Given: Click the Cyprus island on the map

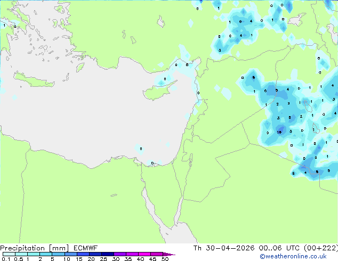Looking at the screenshot, I should tap(158, 92).
